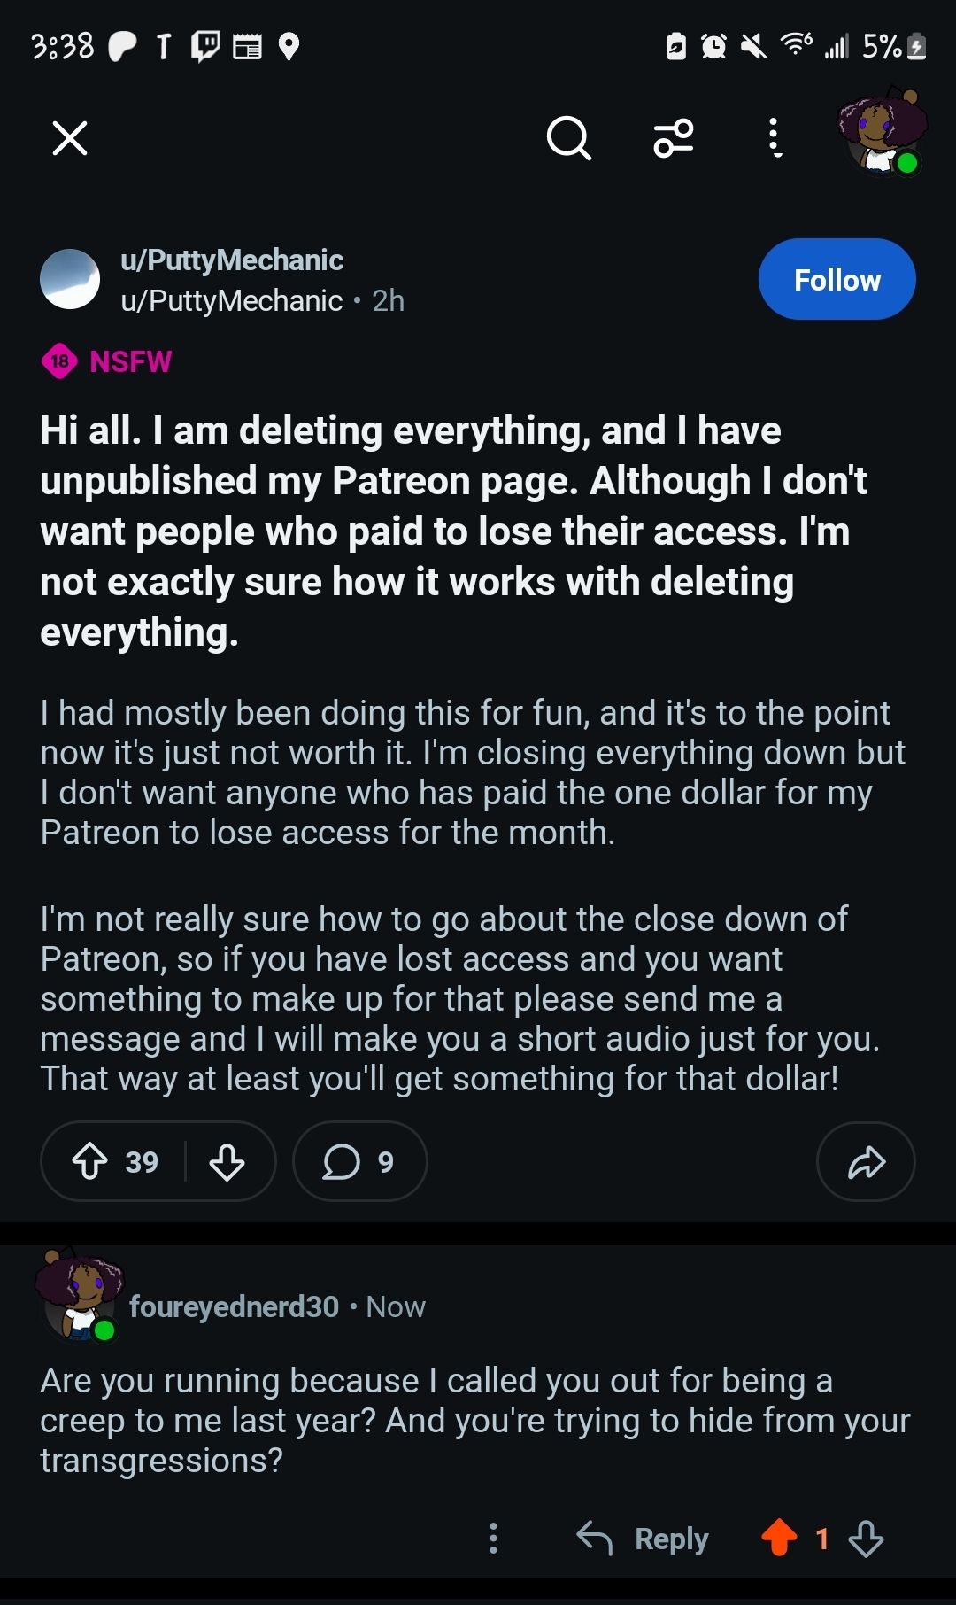
Task: Open the three-dot overflow menu in header
Action: (775, 138)
